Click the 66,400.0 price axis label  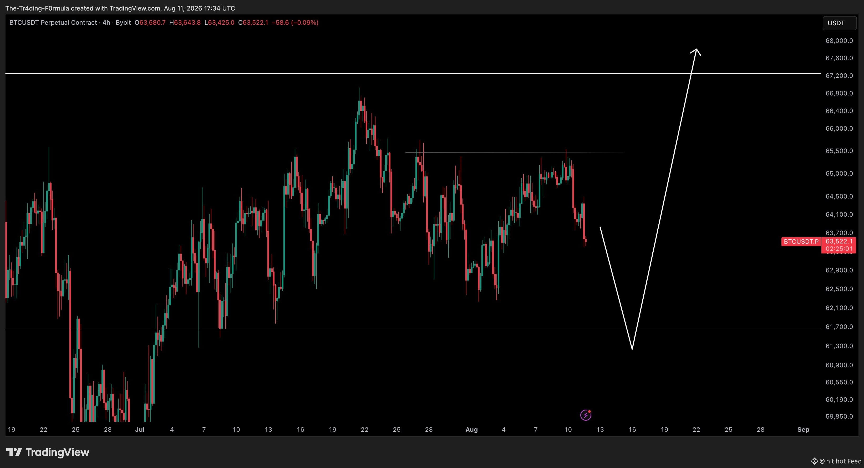tap(839, 111)
